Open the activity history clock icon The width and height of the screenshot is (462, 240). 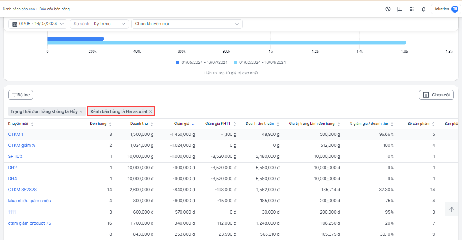tap(388, 9)
